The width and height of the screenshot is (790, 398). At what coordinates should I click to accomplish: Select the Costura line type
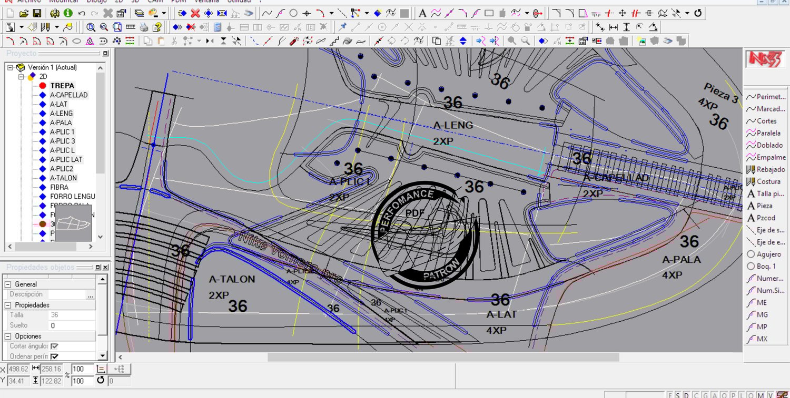pyautogui.click(x=768, y=182)
